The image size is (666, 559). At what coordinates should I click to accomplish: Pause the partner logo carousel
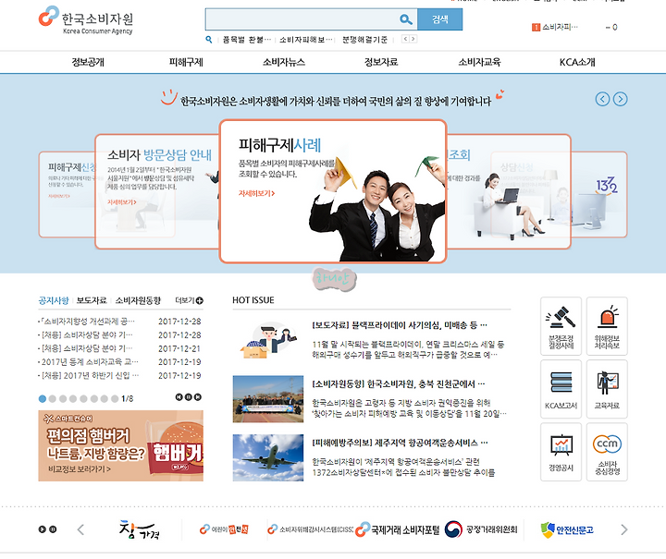[53, 529]
